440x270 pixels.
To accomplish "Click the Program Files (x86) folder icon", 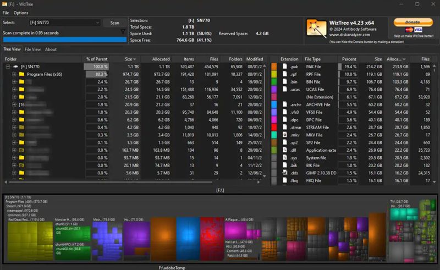I will tap(21, 74).
